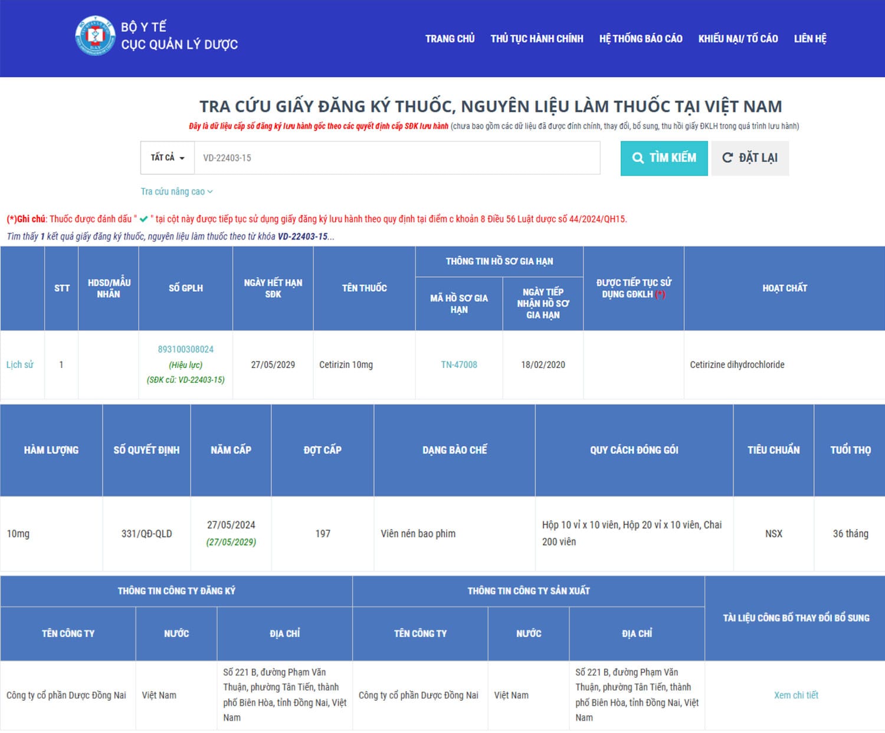Click the Bộ Y Tế logo emblem
Screen dimensions: 885x733
click(95, 35)
